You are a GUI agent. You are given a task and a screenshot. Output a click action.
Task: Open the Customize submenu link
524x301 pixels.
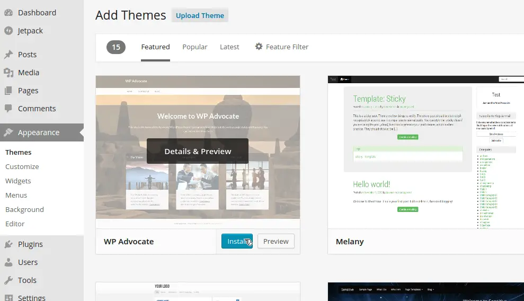[22, 167]
